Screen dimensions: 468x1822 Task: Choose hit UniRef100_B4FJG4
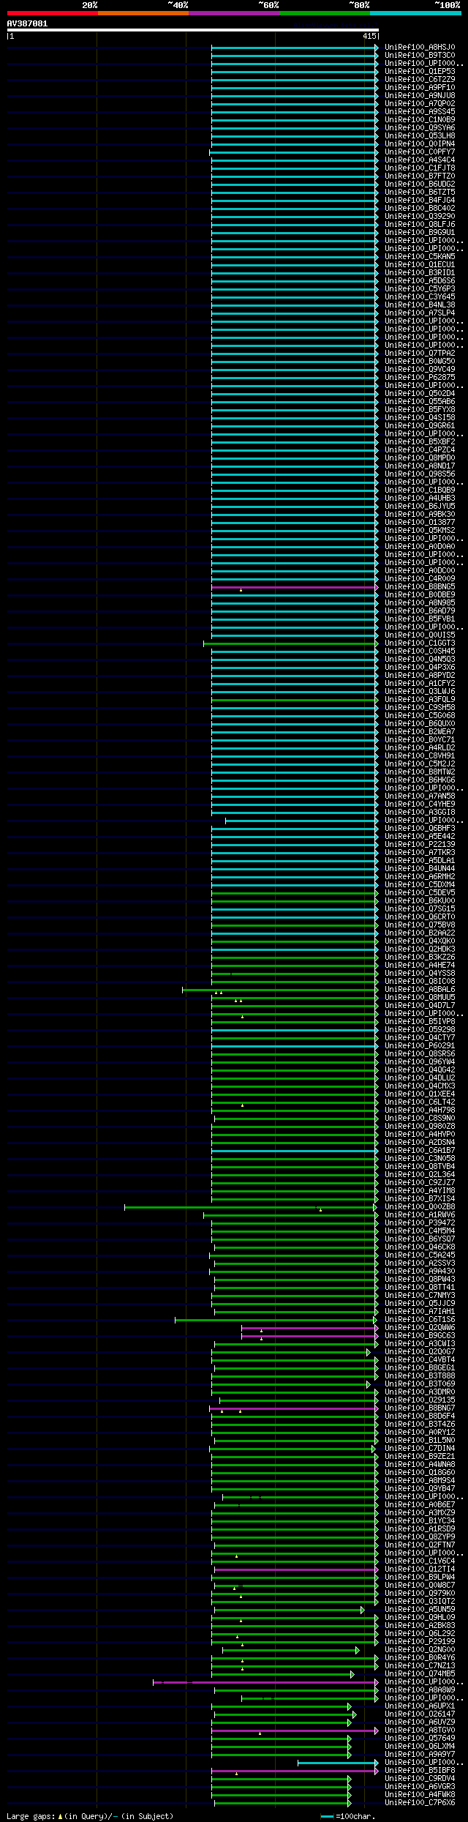coord(420,201)
